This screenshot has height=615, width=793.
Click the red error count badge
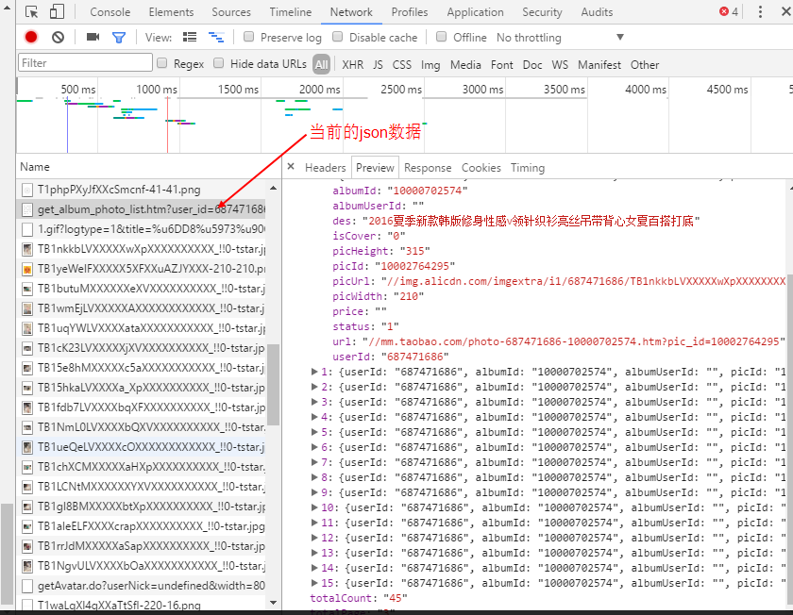point(729,11)
